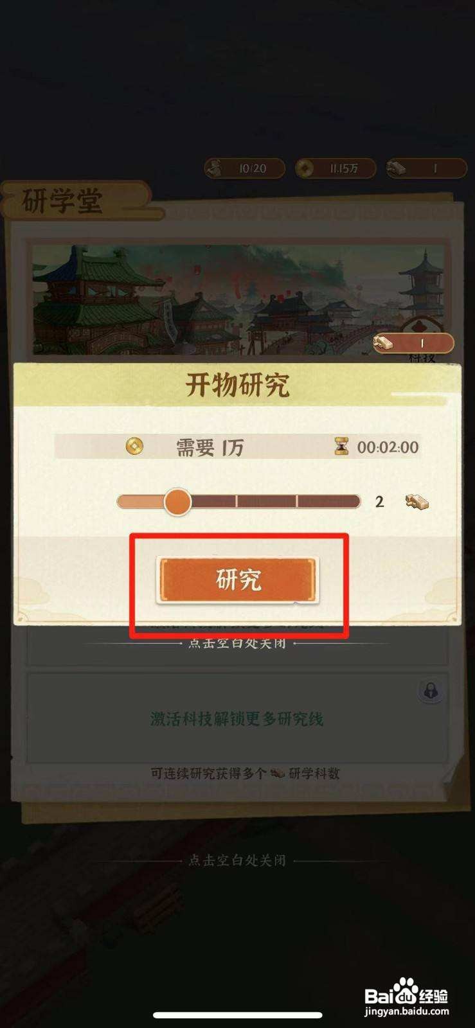Tap the lock icon on locked research line
Viewport: 475px width, 1028px height.
(x=430, y=691)
